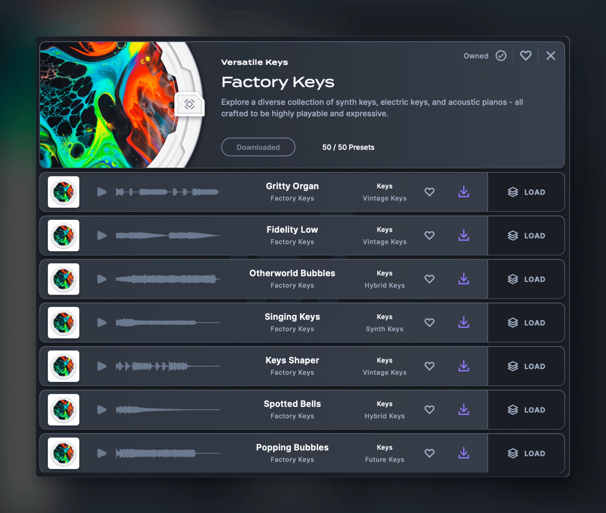Image resolution: width=606 pixels, height=513 pixels.
Task: Load the Fidelity Low preset
Action: [x=526, y=236]
